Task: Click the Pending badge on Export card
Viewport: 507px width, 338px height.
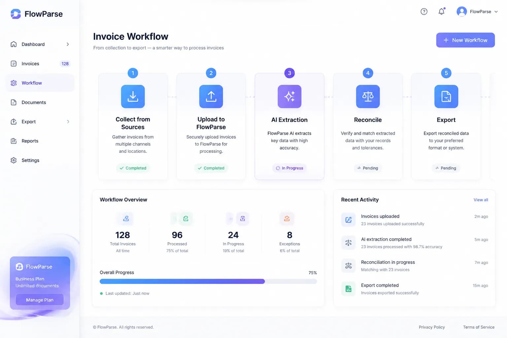Action: pos(446,168)
